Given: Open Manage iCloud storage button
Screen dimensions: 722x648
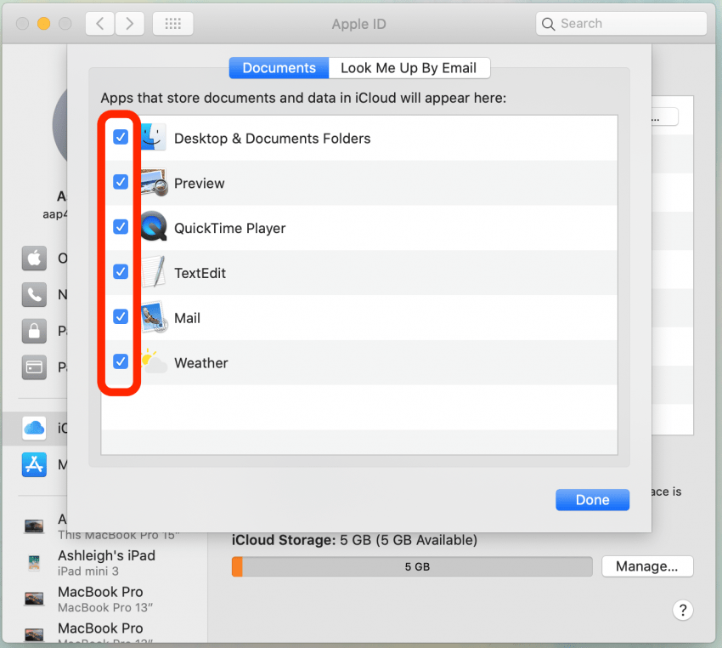Looking at the screenshot, I should point(647,566).
